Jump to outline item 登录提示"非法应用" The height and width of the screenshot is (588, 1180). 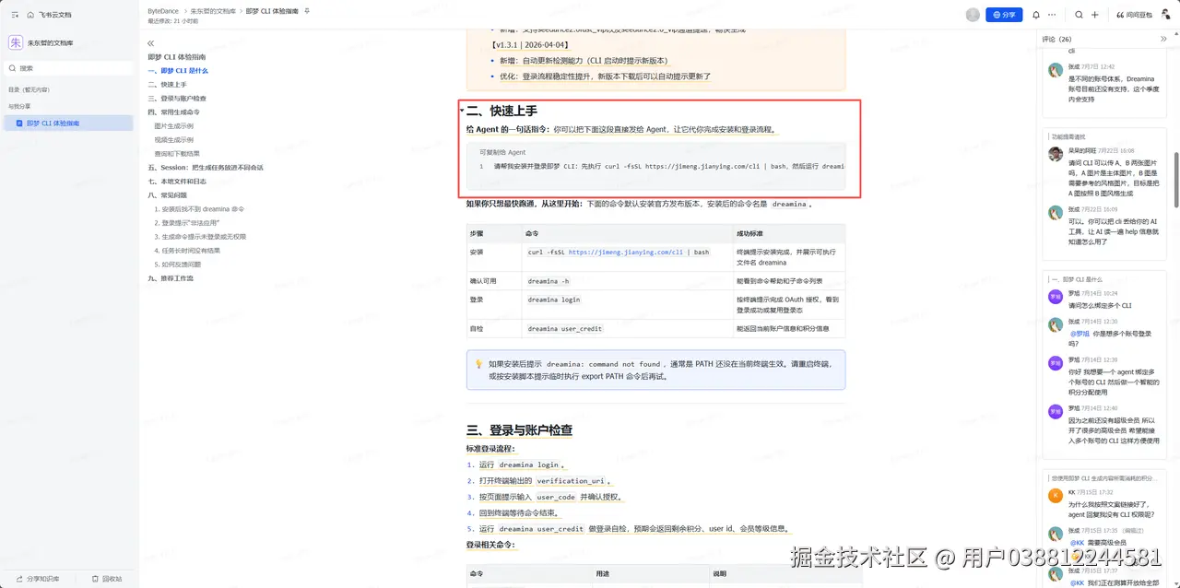pos(187,223)
